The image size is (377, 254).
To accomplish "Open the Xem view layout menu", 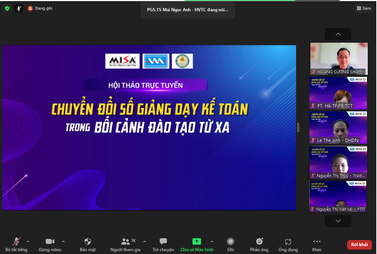I will pos(364,8).
